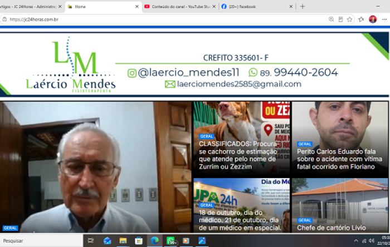Click the Laércio Mendes logo

pyautogui.click(x=71, y=65)
